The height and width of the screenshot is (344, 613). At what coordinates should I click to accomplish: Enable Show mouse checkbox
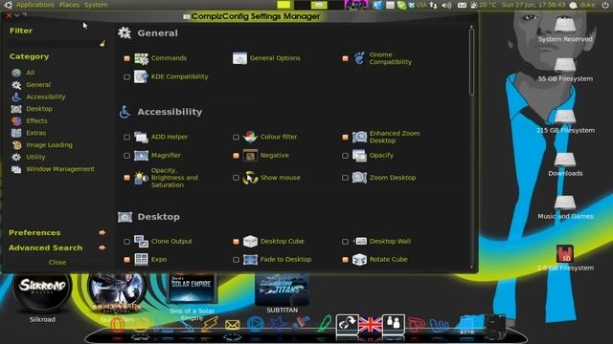tap(236, 178)
